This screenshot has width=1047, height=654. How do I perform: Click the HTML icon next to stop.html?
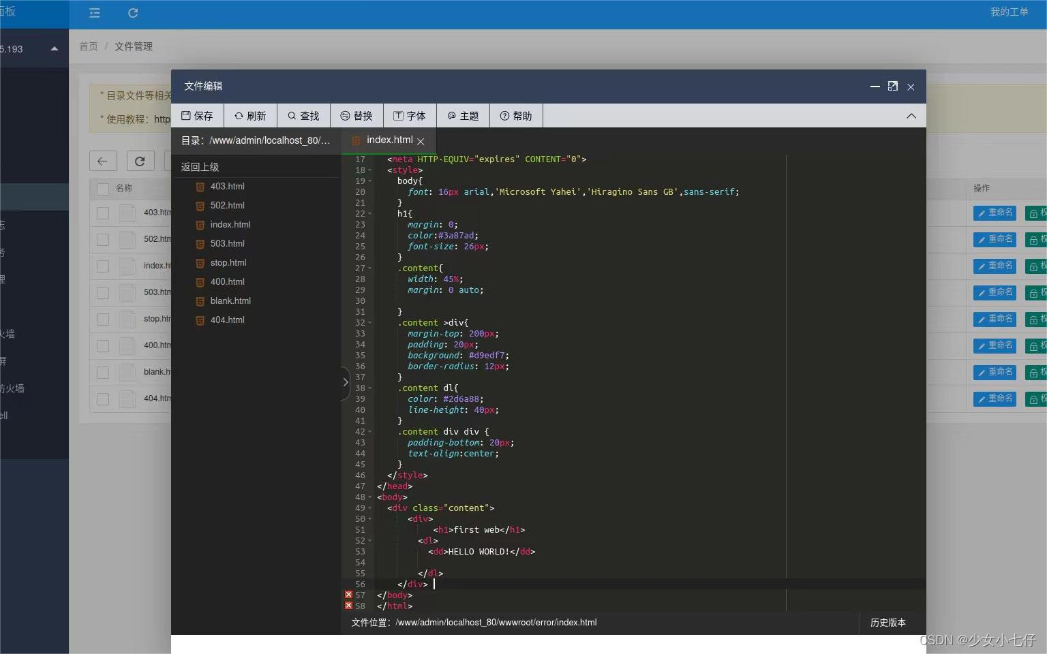200,263
